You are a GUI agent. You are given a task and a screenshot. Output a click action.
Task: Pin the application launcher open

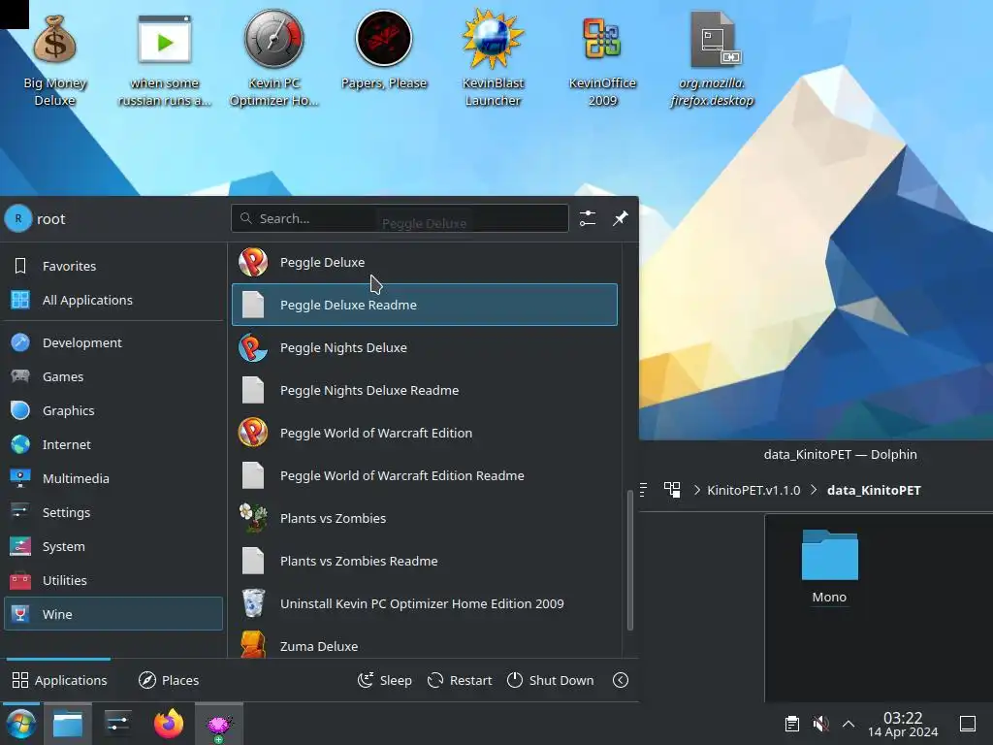click(x=620, y=218)
